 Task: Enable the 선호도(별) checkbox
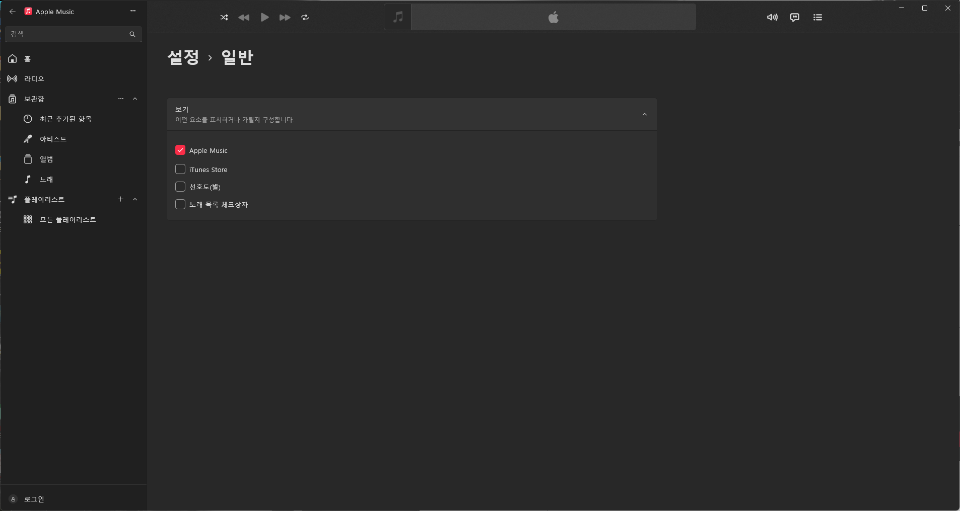[x=180, y=187]
